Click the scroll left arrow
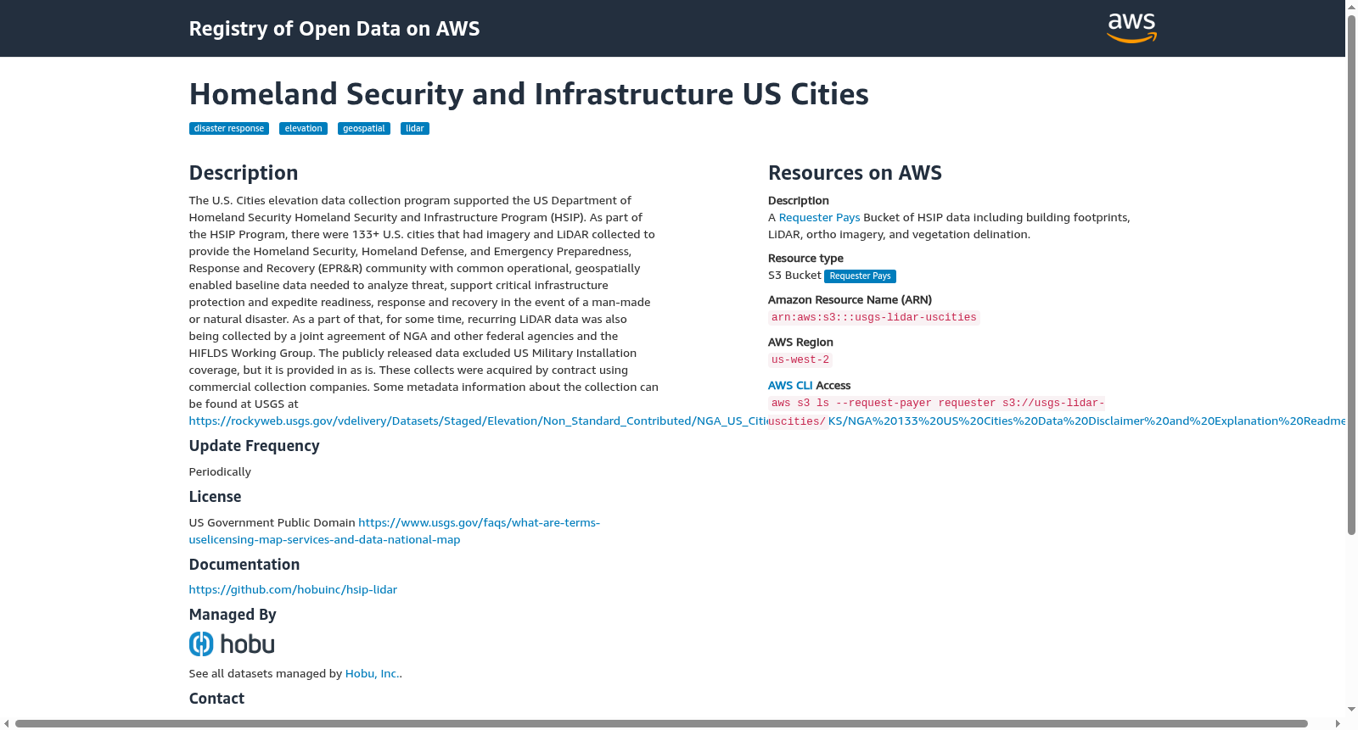The width and height of the screenshot is (1358, 730). 7,724
